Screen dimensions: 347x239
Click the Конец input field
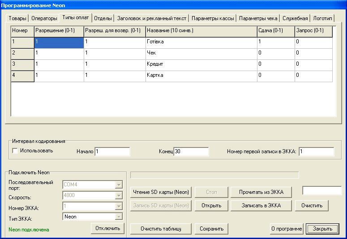coord(191,151)
